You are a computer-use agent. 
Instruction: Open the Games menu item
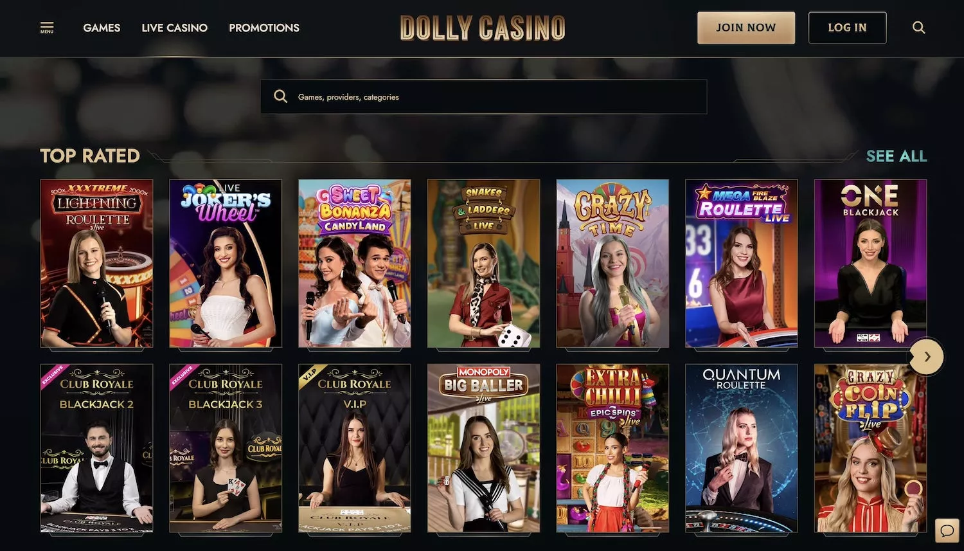pyautogui.click(x=102, y=28)
